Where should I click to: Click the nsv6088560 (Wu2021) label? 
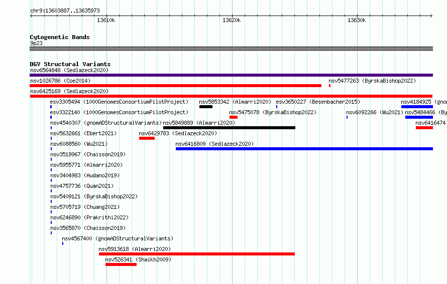79,144
